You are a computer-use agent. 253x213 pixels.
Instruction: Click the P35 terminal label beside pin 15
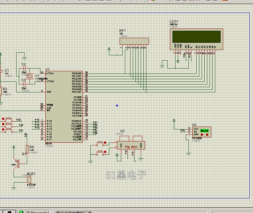pos(95,133)
